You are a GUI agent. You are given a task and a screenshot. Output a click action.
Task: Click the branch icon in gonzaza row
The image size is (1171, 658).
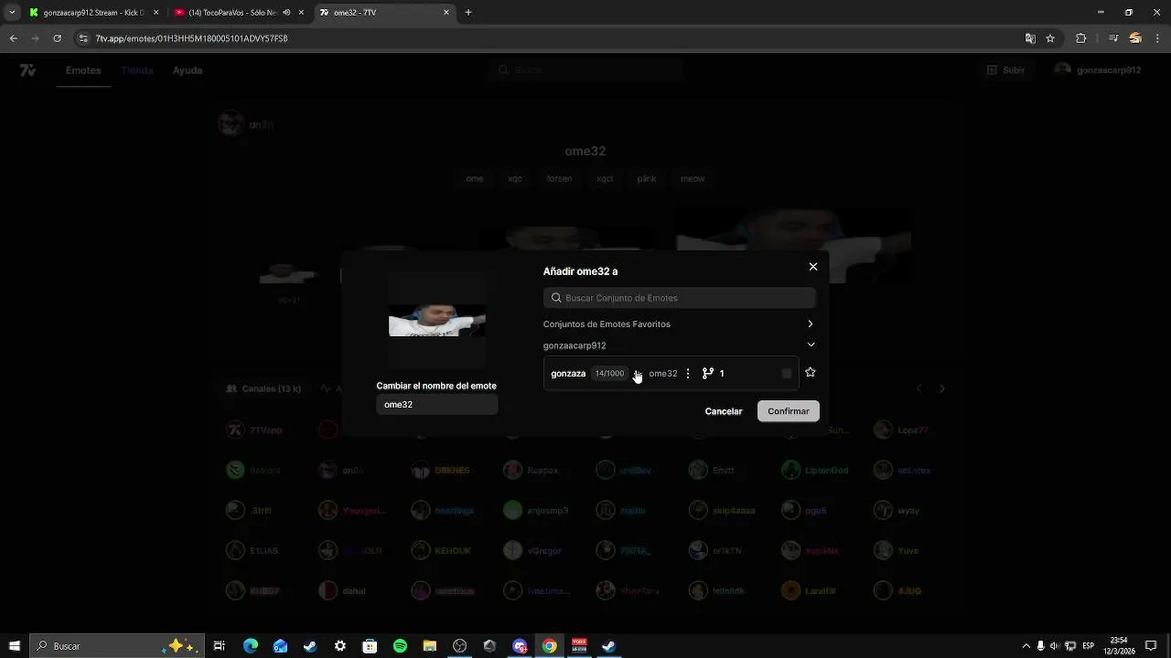click(707, 374)
